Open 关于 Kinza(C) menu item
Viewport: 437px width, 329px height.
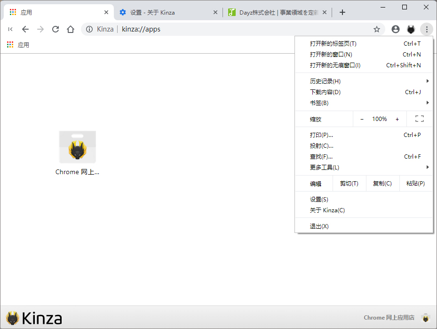click(364, 210)
